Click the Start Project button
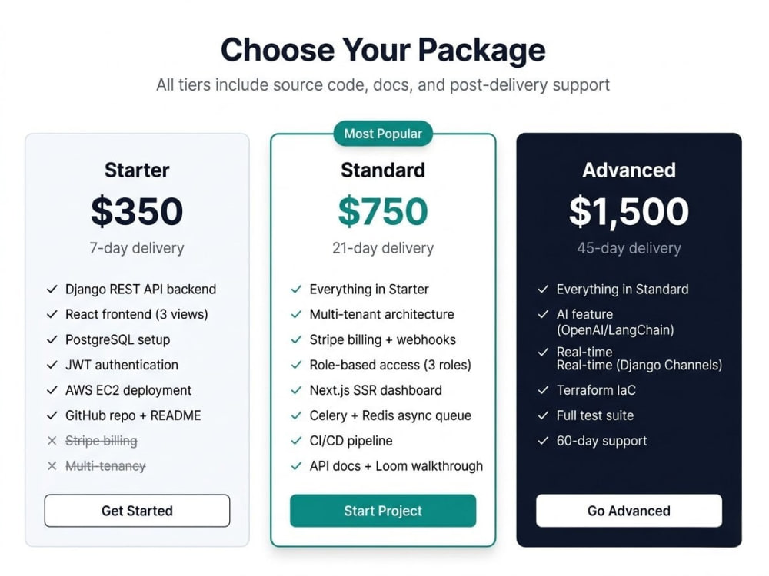The image size is (769, 576). pyautogui.click(x=383, y=511)
